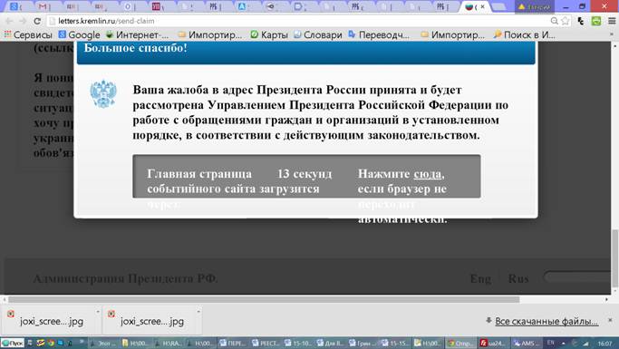Expand options arrow of left joxi download
Screen dimensions: 619x349
[98, 312]
